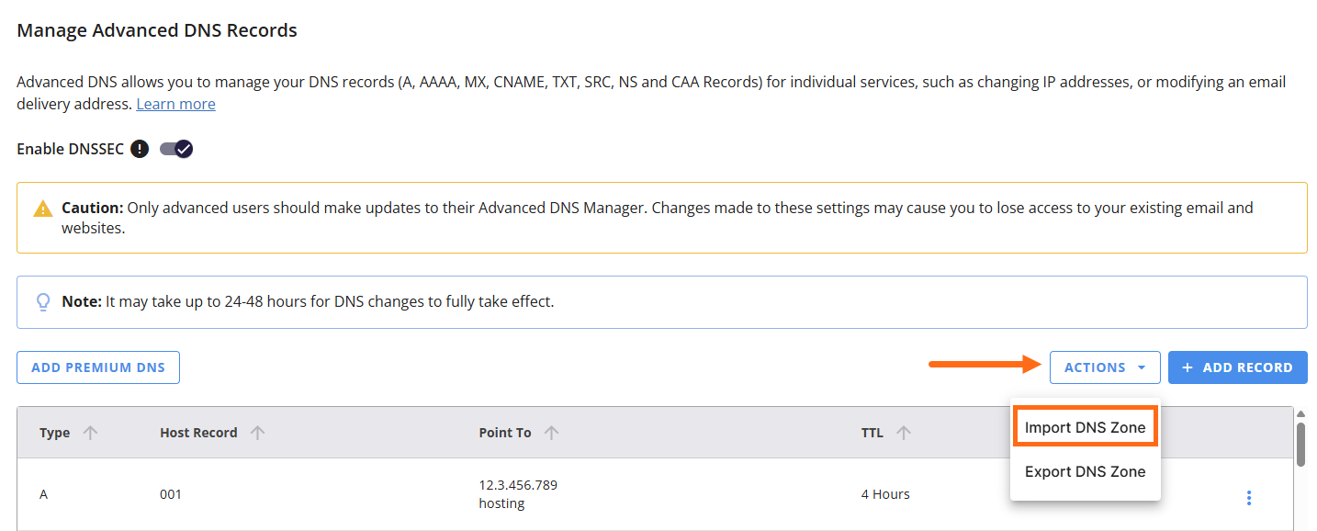The image size is (1317, 531).
Task: Click the Type column header text
Action: 55,433
